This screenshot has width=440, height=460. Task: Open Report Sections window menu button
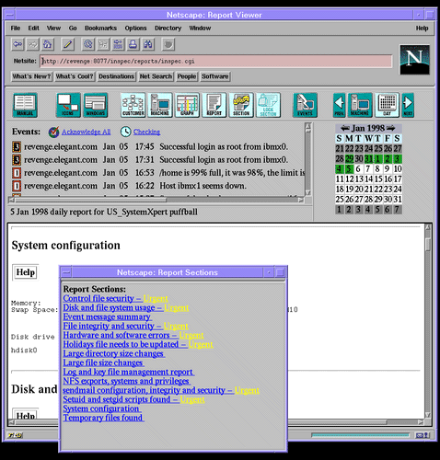click(x=66, y=272)
